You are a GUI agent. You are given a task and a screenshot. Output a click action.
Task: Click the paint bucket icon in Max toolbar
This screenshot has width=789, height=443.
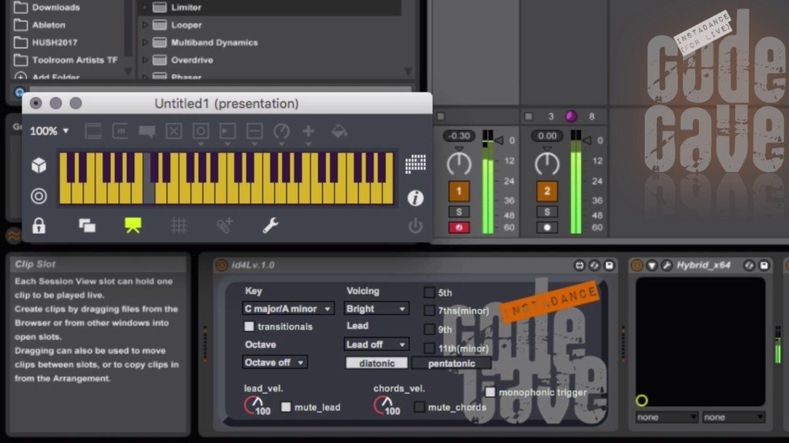pyautogui.click(x=339, y=132)
